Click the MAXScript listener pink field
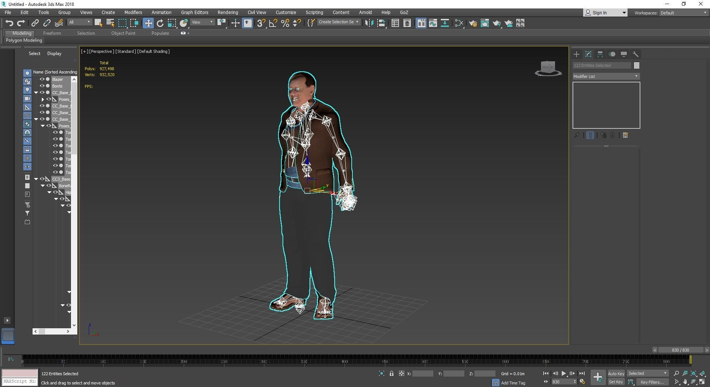Screen dimensions: 710x387 coord(20,373)
